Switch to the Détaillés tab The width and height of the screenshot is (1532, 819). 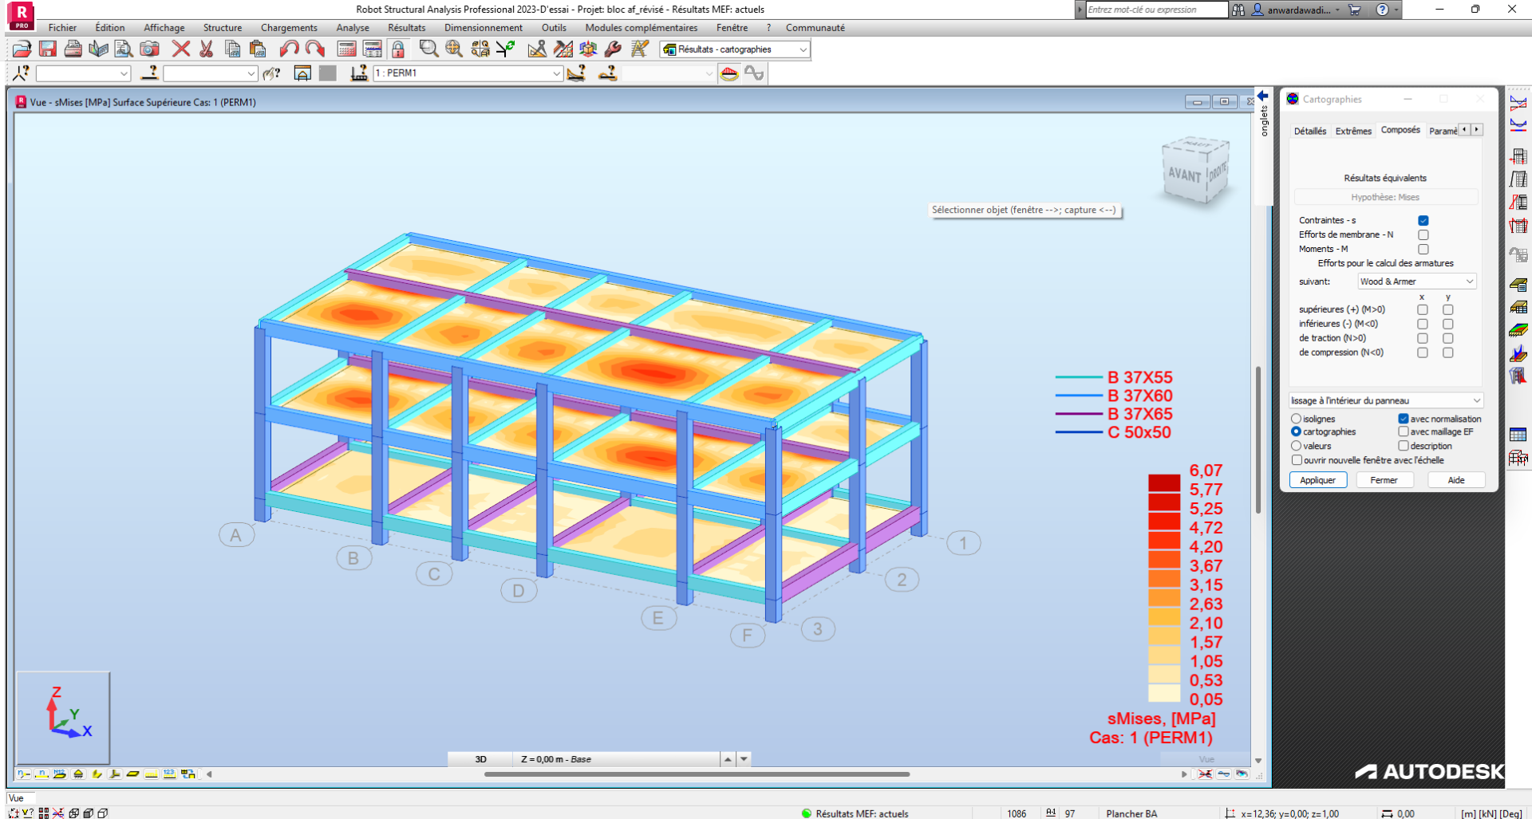1309,131
